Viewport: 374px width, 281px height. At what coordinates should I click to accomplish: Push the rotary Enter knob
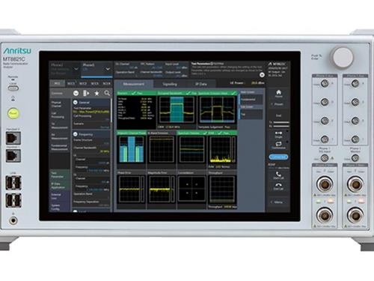tap(343, 57)
